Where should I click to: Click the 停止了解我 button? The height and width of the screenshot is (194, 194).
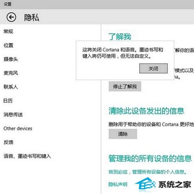point(125,86)
